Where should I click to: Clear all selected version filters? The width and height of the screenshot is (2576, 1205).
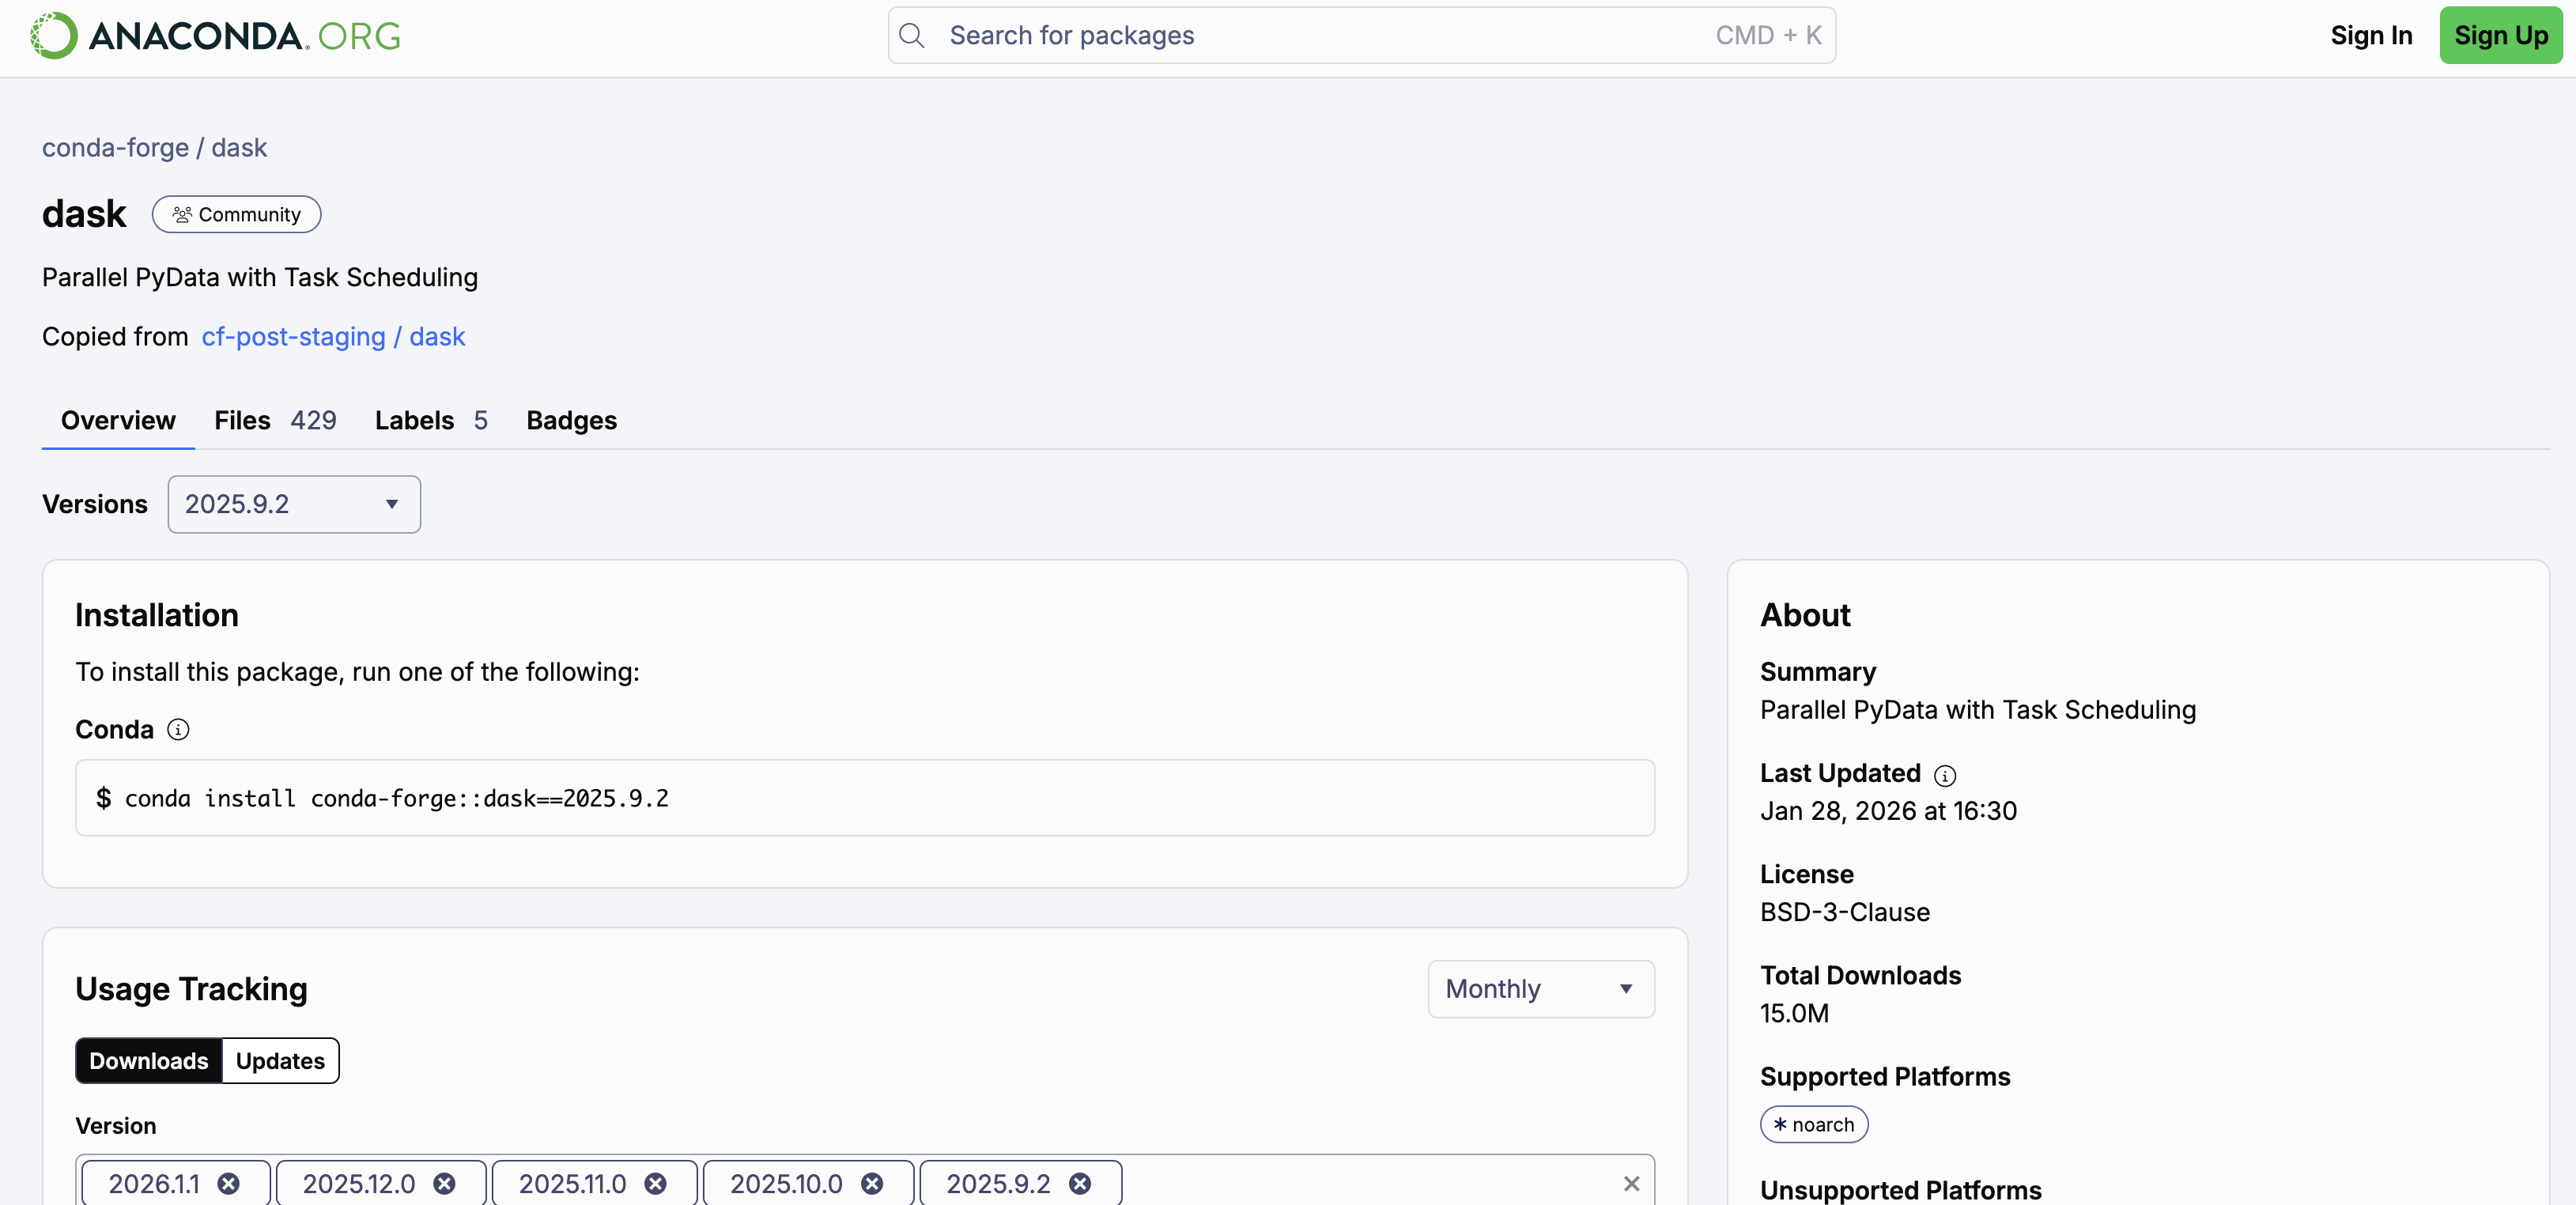pyautogui.click(x=1632, y=1184)
